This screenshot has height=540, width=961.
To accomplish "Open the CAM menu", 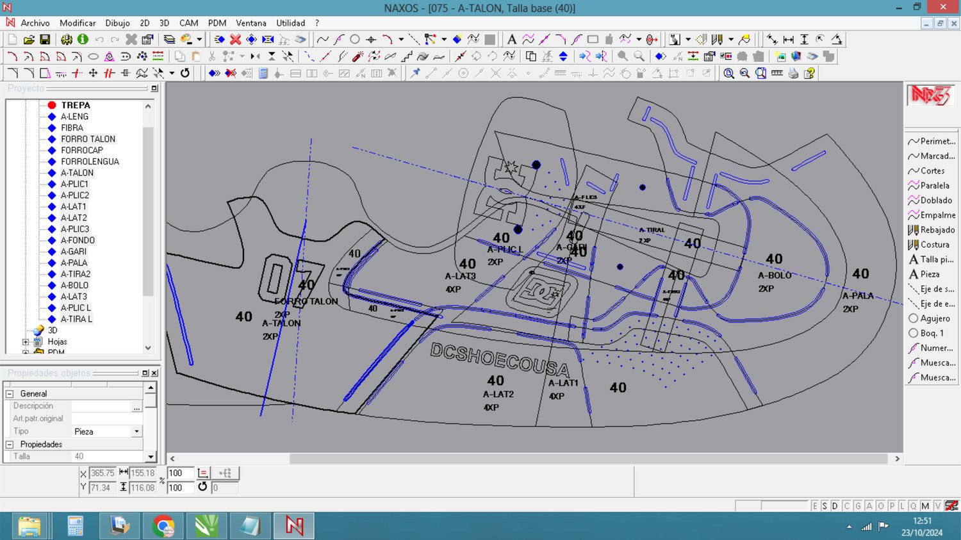I will pyautogui.click(x=188, y=23).
